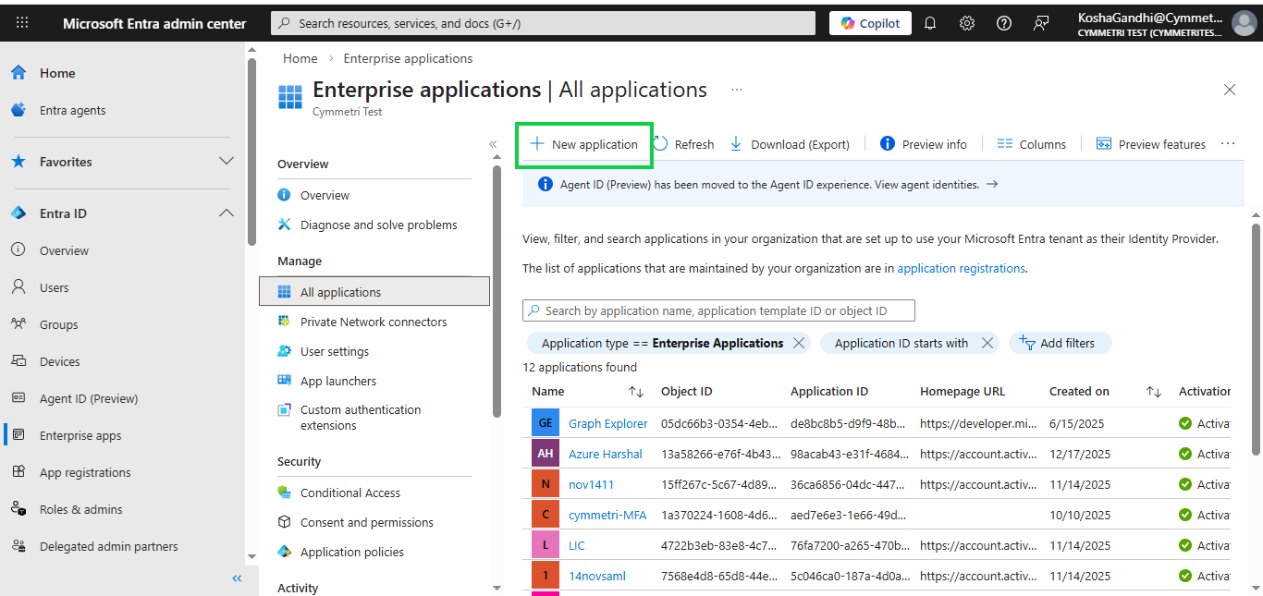
Task: Open the ellipsis next to the page title
Action: (737, 90)
